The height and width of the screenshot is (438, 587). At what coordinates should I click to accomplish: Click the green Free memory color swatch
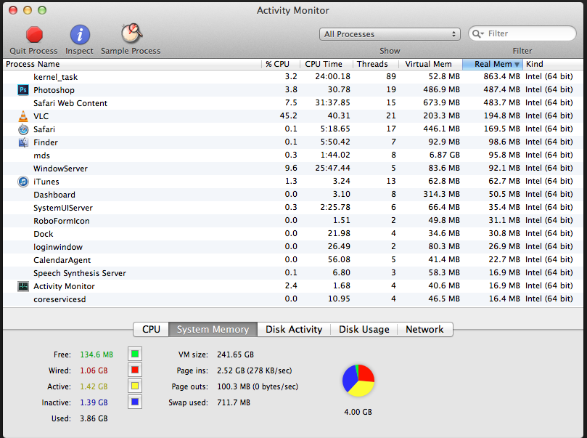(x=135, y=354)
